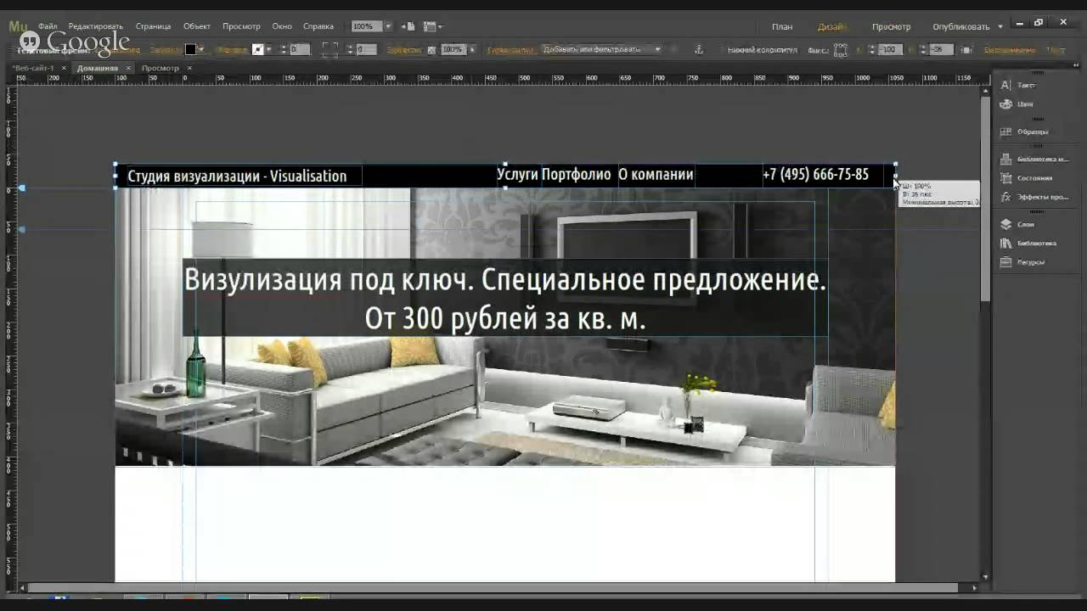Open the Ресурсы assets panel icon
The height and width of the screenshot is (611, 1087).
(x=1006, y=262)
